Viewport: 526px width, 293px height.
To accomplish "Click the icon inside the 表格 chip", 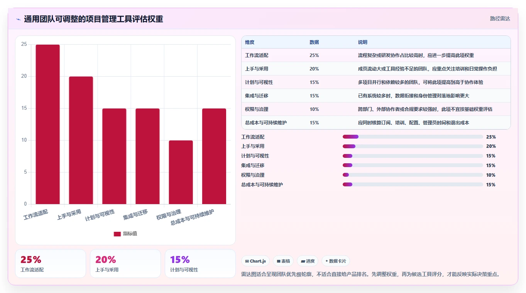I will tap(279, 261).
